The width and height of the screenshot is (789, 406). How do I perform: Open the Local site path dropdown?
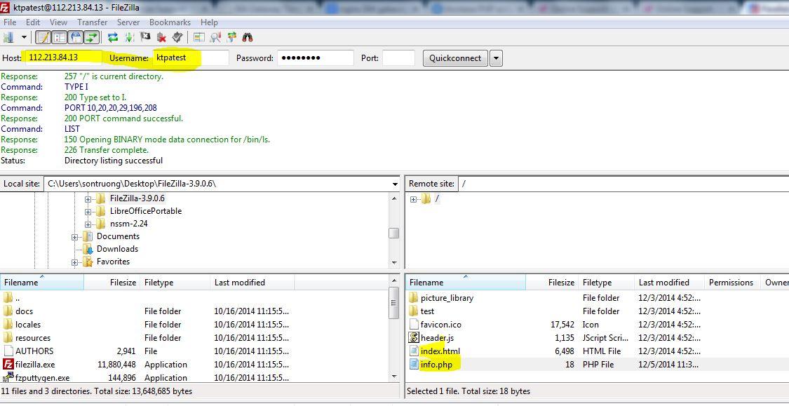(395, 184)
